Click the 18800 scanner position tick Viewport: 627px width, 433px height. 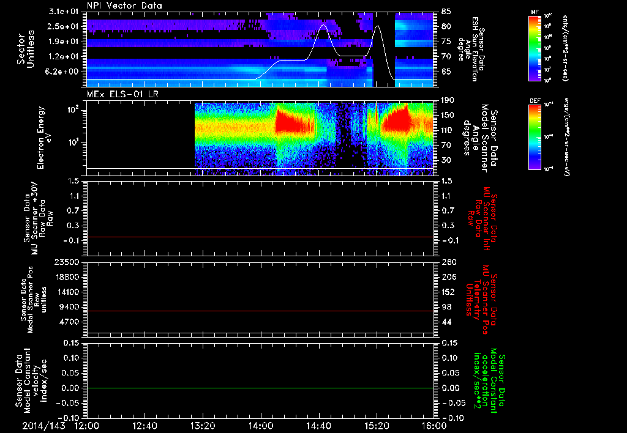click(x=67, y=277)
